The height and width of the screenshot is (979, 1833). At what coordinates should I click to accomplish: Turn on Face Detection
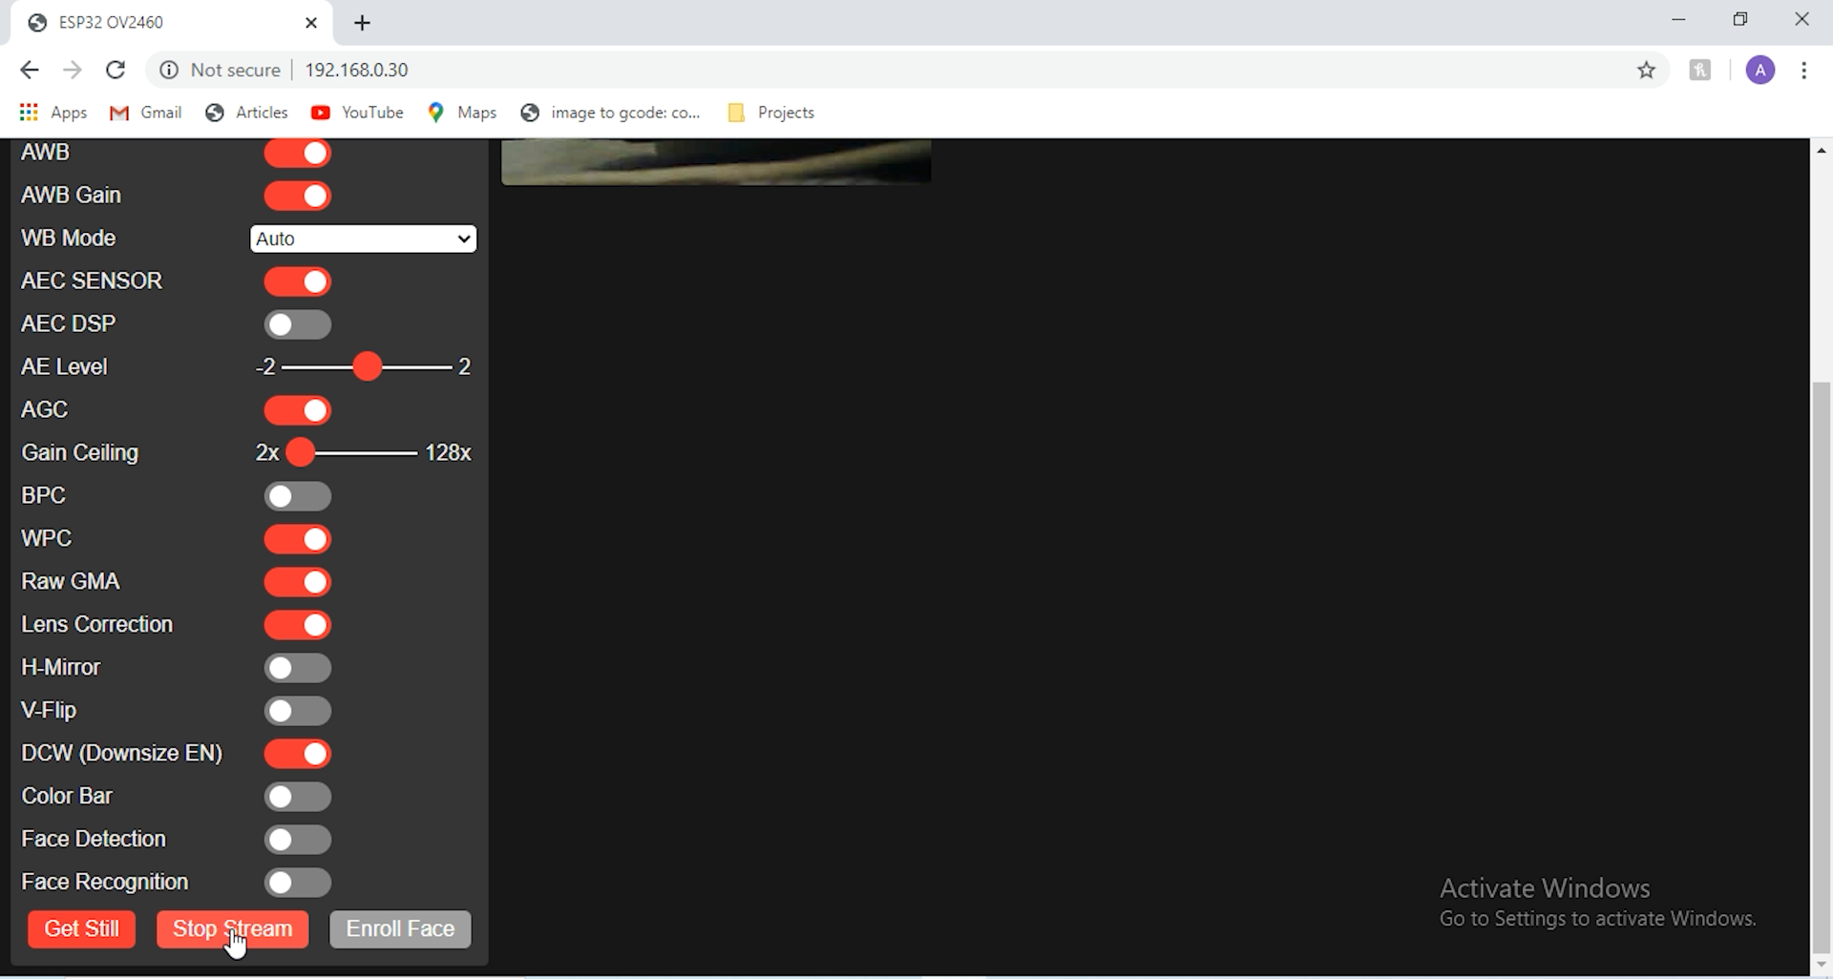(x=297, y=840)
